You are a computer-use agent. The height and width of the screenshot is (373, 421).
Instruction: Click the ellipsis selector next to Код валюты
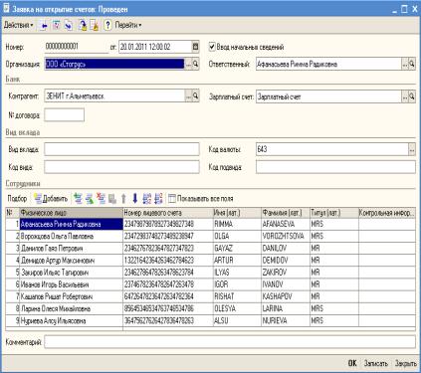pyautogui.click(x=412, y=149)
